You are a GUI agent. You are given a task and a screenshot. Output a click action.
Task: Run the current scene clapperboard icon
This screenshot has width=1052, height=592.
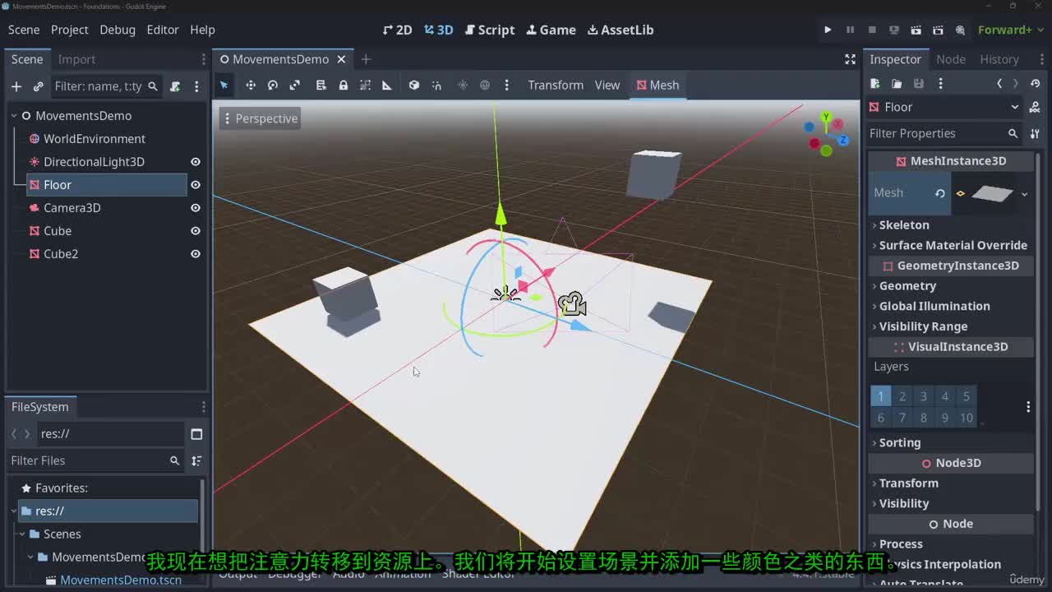click(x=916, y=30)
